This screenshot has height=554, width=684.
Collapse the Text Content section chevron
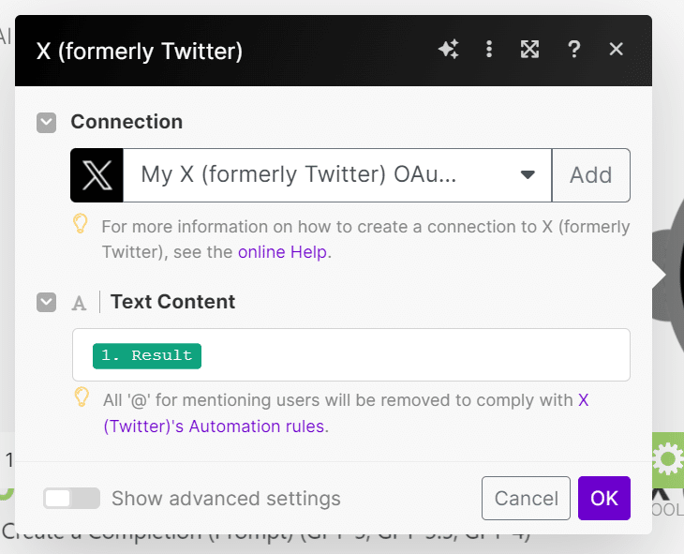46,302
